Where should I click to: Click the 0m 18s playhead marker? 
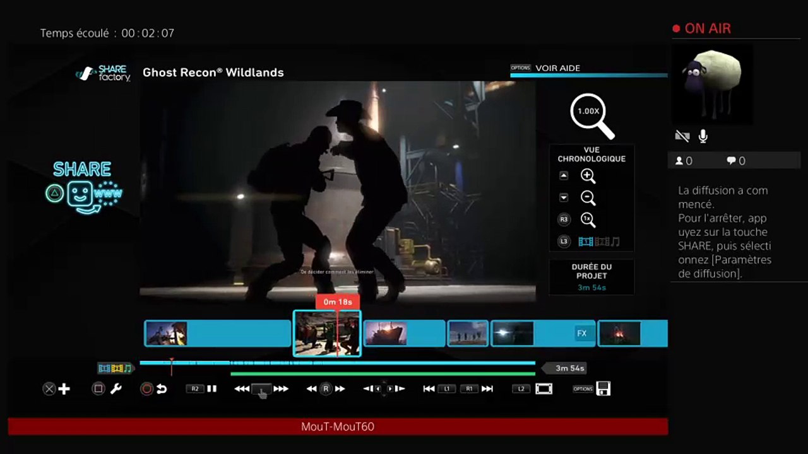click(x=338, y=301)
